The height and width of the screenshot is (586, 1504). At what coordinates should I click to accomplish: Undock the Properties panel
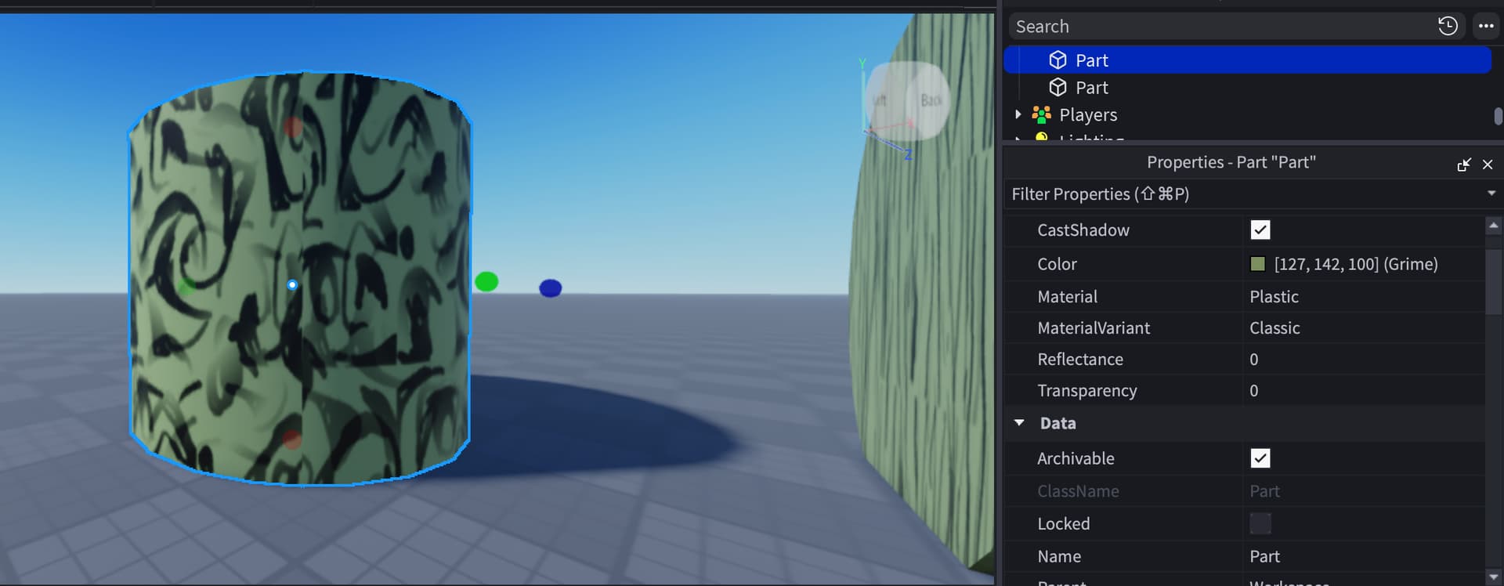(x=1463, y=165)
